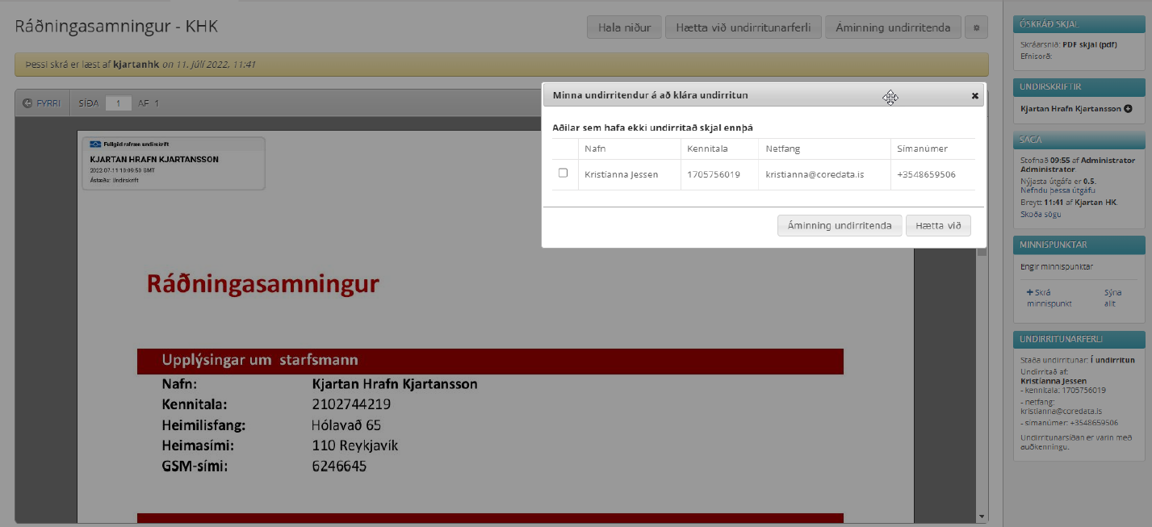Click the electronic signature stamp on document

[174, 163]
